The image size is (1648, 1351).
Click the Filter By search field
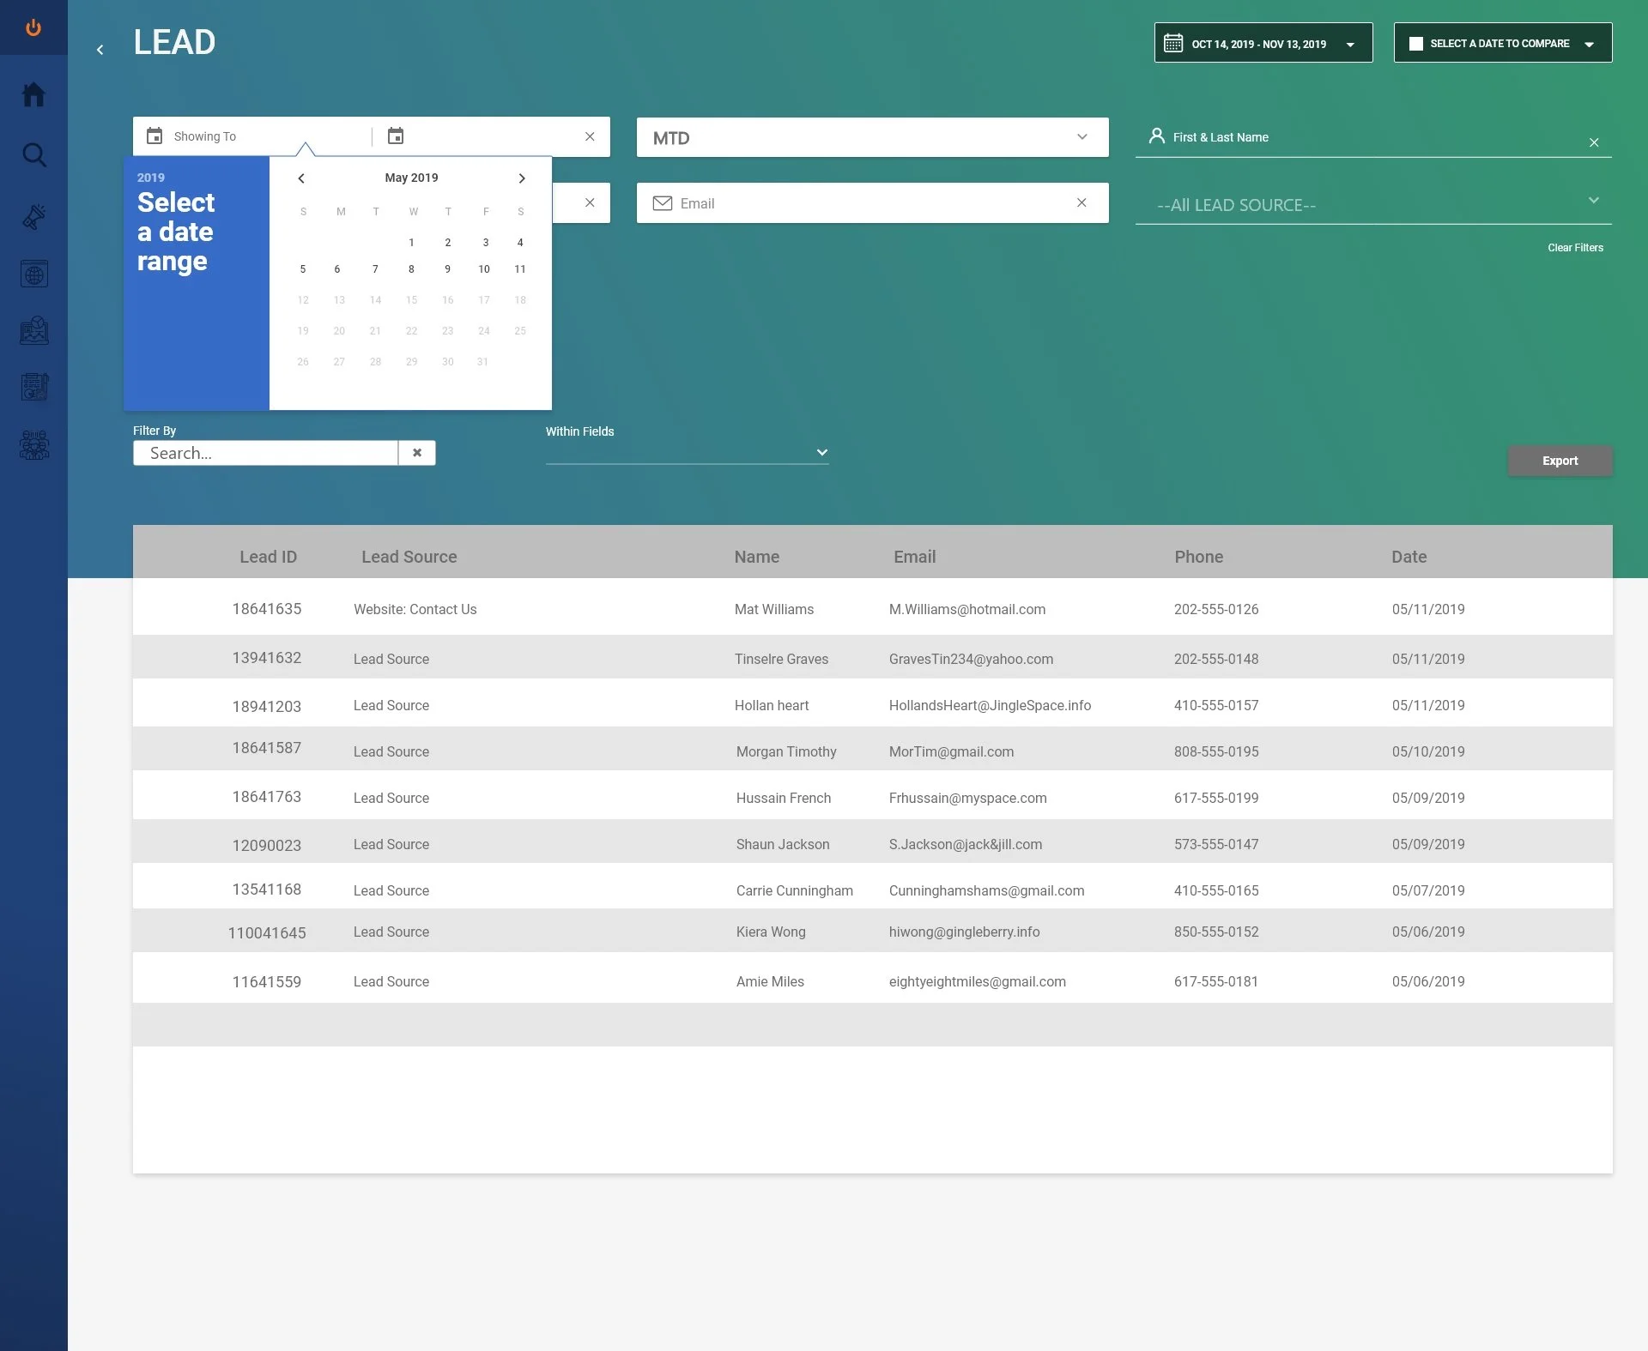[265, 453]
